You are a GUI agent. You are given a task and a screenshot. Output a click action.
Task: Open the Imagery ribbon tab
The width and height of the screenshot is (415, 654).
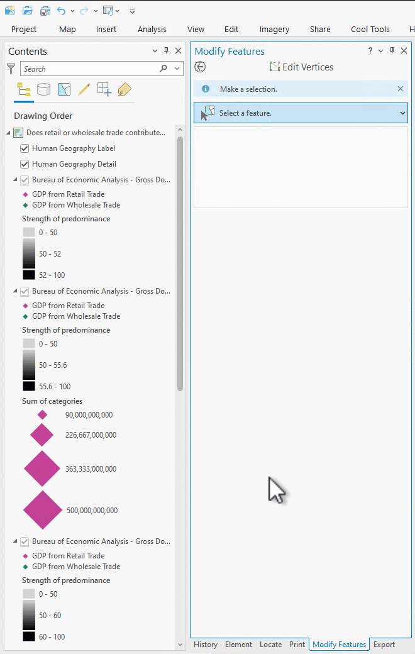pyautogui.click(x=274, y=29)
